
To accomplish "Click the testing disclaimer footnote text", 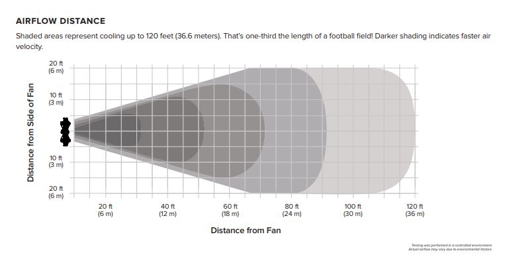I will click(450, 247).
